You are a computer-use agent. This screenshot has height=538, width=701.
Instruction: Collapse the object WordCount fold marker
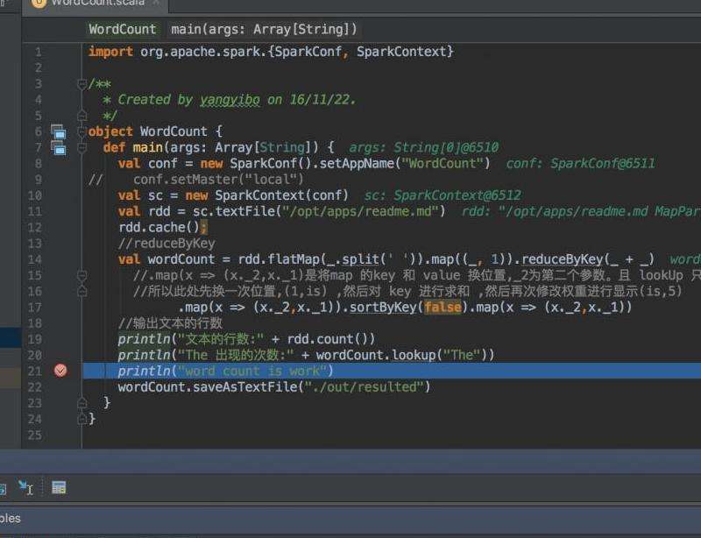click(82, 131)
